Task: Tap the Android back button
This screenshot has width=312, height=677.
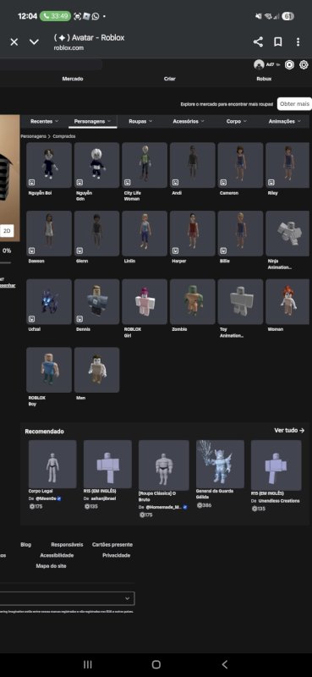Action: (224, 664)
